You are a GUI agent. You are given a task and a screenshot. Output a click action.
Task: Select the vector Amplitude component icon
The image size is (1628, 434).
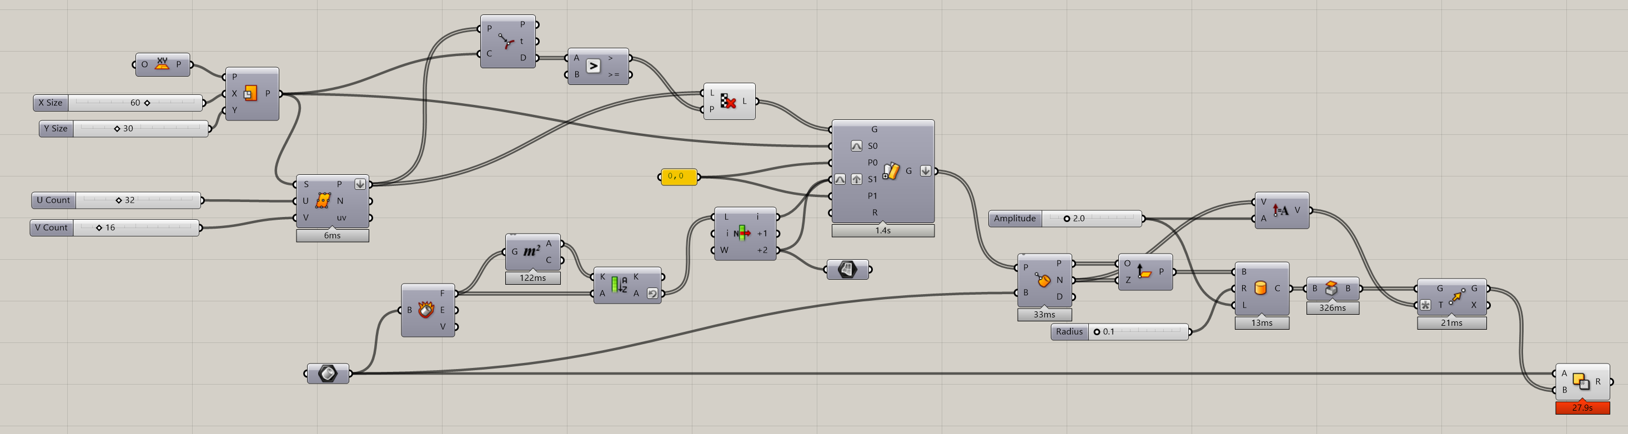[x=1280, y=210]
